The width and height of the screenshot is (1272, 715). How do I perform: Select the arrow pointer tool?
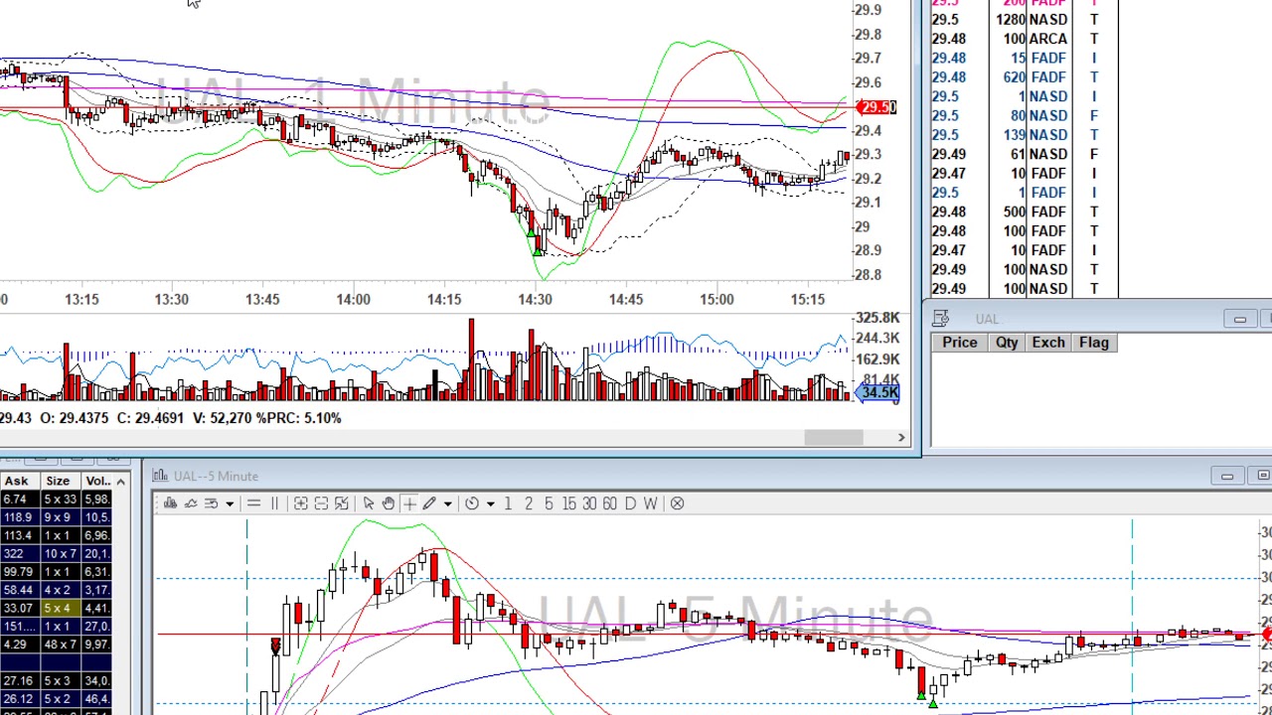(x=368, y=503)
